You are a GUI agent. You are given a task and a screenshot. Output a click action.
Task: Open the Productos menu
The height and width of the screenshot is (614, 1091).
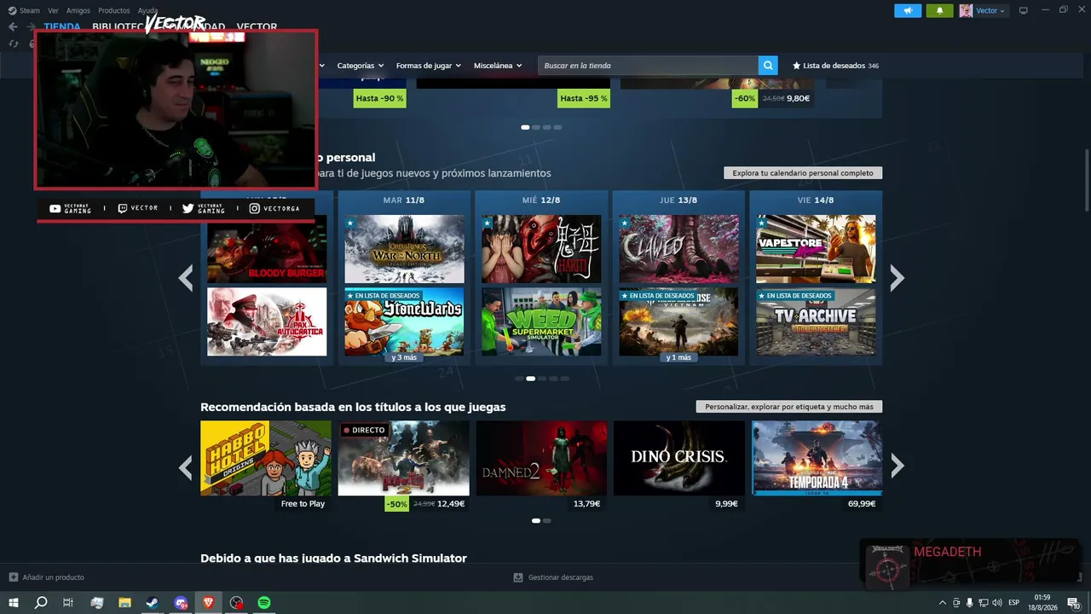[114, 10]
